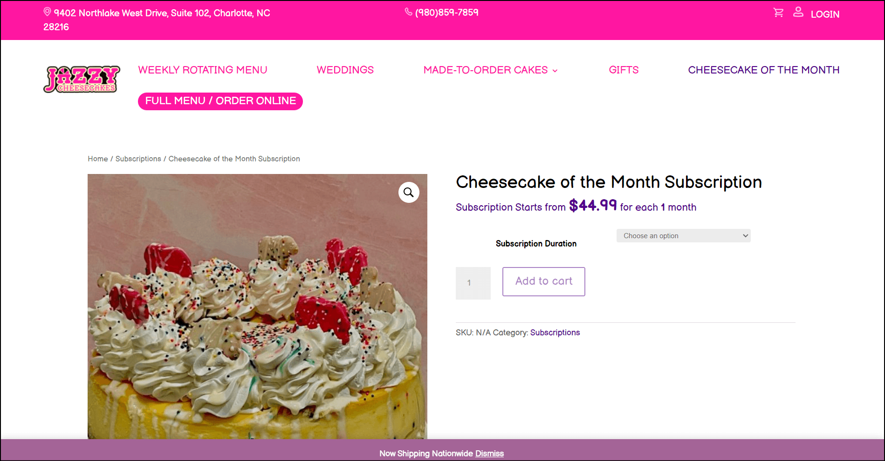Open the GIFTS menu item
885x461 pixels.
pos(623,70)
